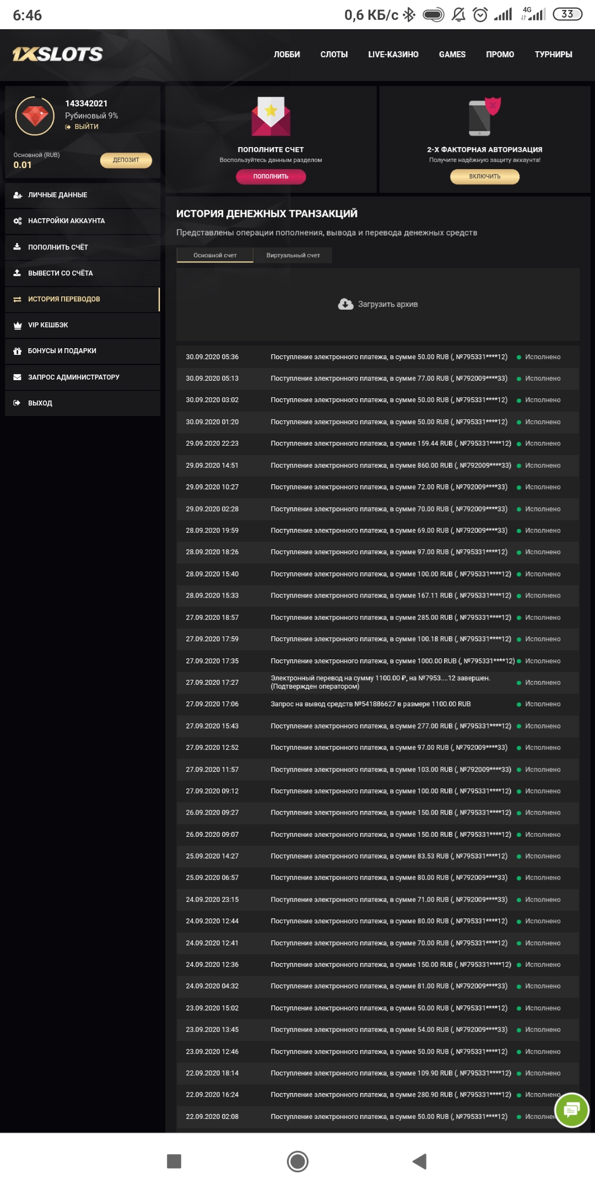Select transaction row 23.09.2020 13:45
595x1190 pixels.
(378, 1030)
